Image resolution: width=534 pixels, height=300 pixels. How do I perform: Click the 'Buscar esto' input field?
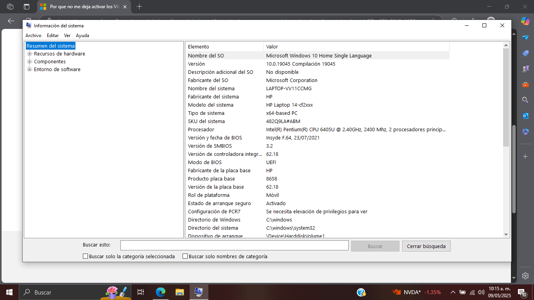click(235, 245)
